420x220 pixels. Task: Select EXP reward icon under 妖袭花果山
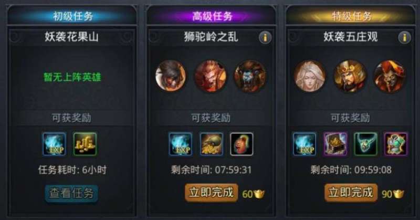[54, 144]
